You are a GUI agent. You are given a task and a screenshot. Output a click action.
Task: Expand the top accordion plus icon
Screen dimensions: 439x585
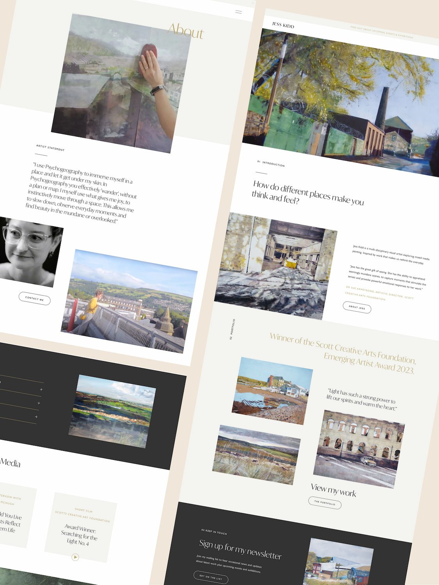click(41, 389)
